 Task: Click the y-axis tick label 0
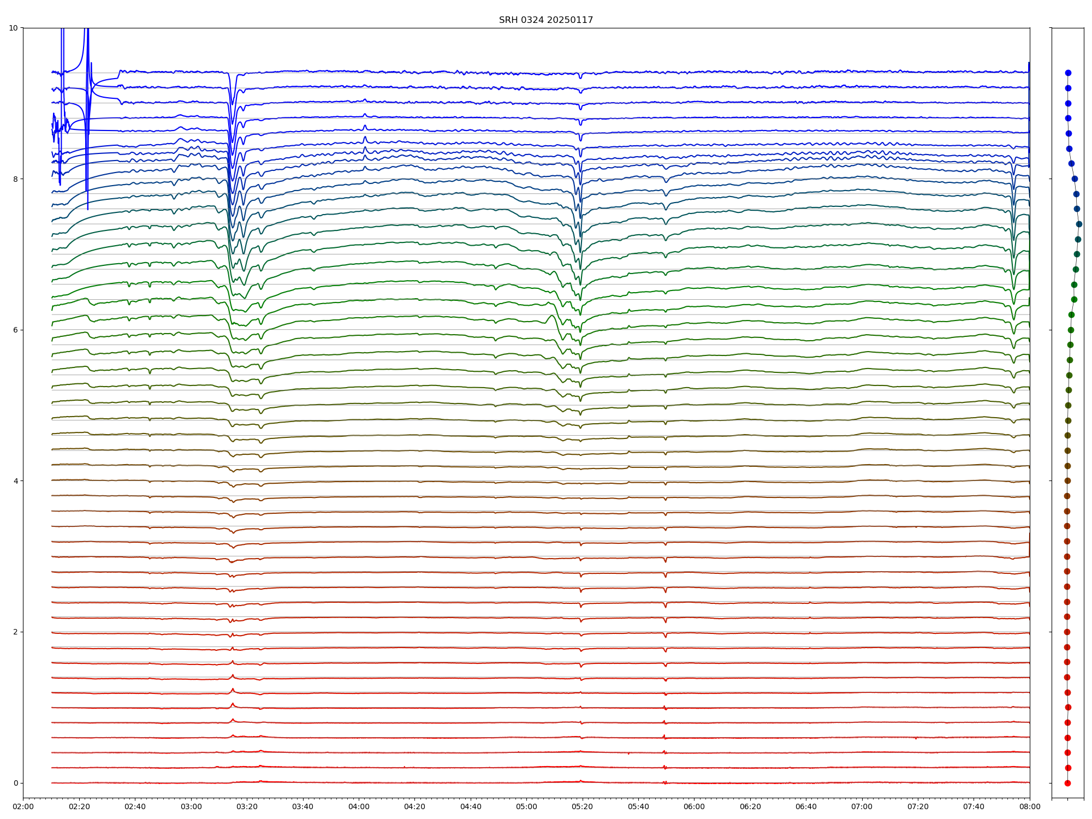tap(15, 783)
